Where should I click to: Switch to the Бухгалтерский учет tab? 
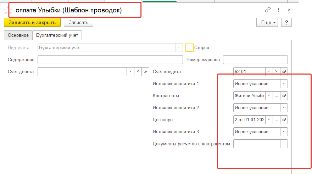(x=57, y=35)
